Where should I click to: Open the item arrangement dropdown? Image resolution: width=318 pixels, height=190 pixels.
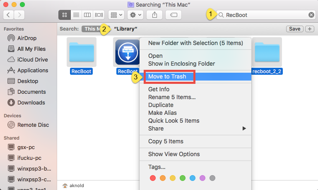click(116, 15)
